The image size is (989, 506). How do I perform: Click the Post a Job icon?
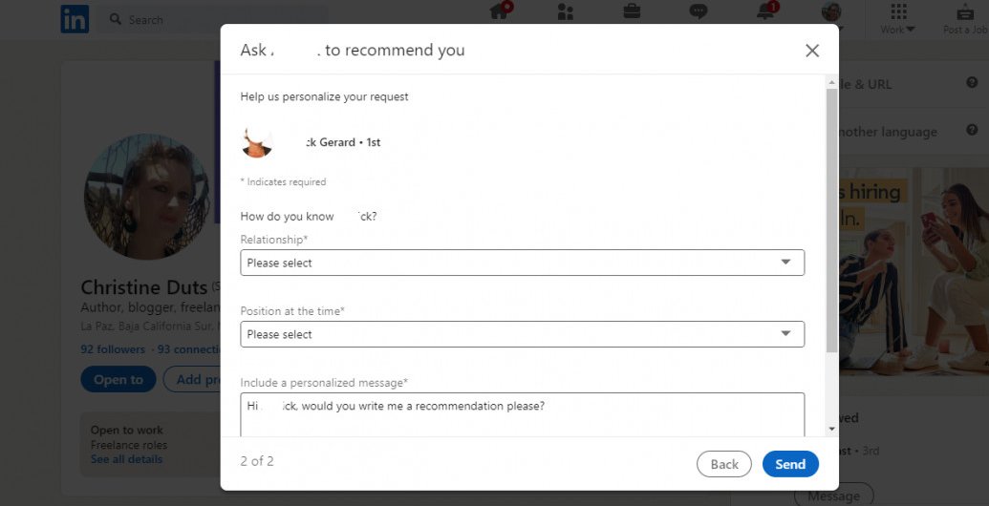[965, 12]
